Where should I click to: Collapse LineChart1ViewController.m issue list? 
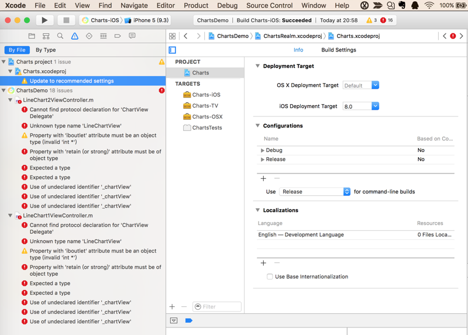pos(10,215)
